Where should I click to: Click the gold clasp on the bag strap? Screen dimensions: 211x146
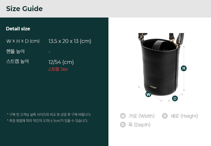[x=176, y=44]
